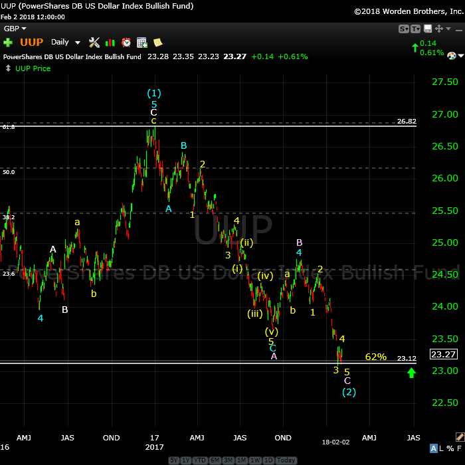Viewport: 465px width, 465px height.
Task: Select the 1M time range button
Action: [x=241, y=460]
